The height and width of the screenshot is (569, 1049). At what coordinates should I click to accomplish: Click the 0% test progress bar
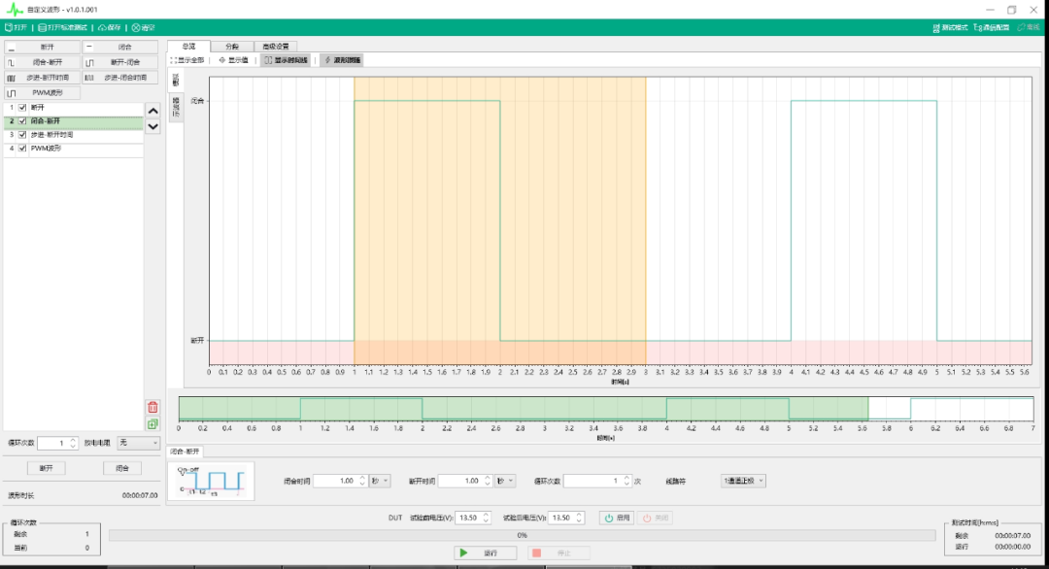[x=522, y=535]
